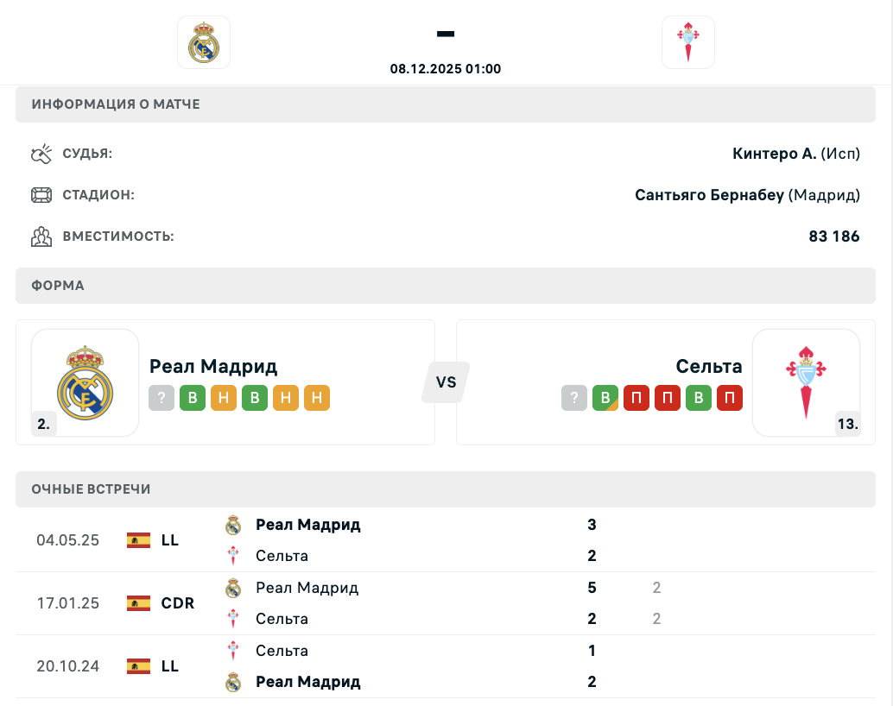Click the capacity spectators icon
Screen dimensions: 893x706
tap(41, 236)
